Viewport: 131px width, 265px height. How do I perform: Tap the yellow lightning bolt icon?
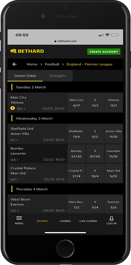coord(13,108)
